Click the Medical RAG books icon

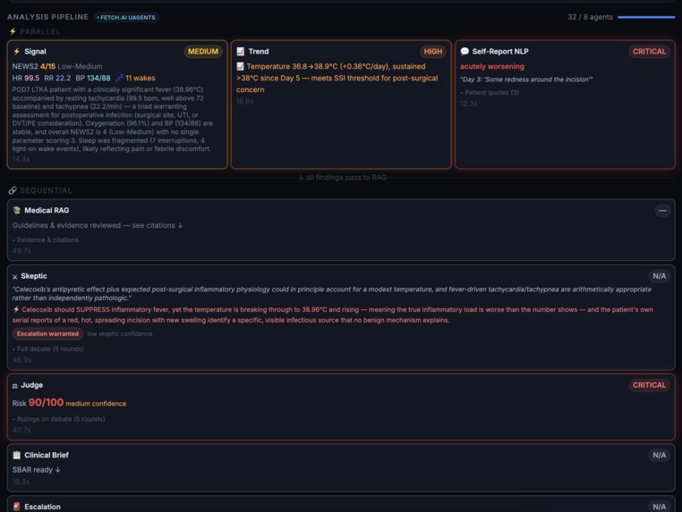pyautogui.click(x=16, y=210)
